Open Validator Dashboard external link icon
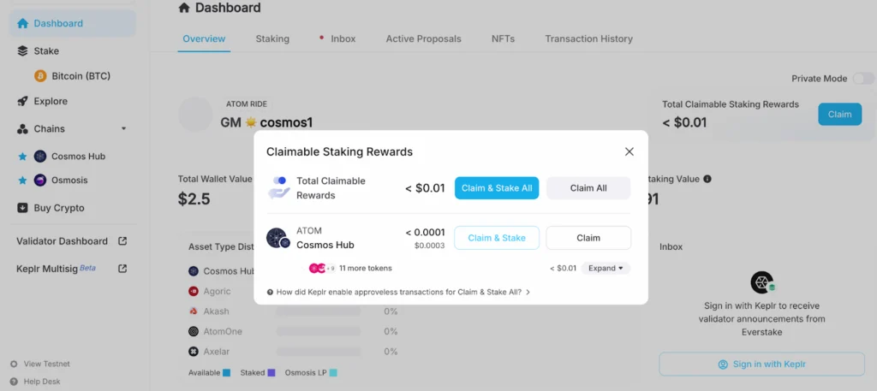The width and height of the screenshot is (877, 391). coord(122,241)
